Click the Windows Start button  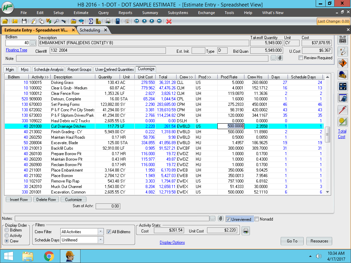(9, 256)
